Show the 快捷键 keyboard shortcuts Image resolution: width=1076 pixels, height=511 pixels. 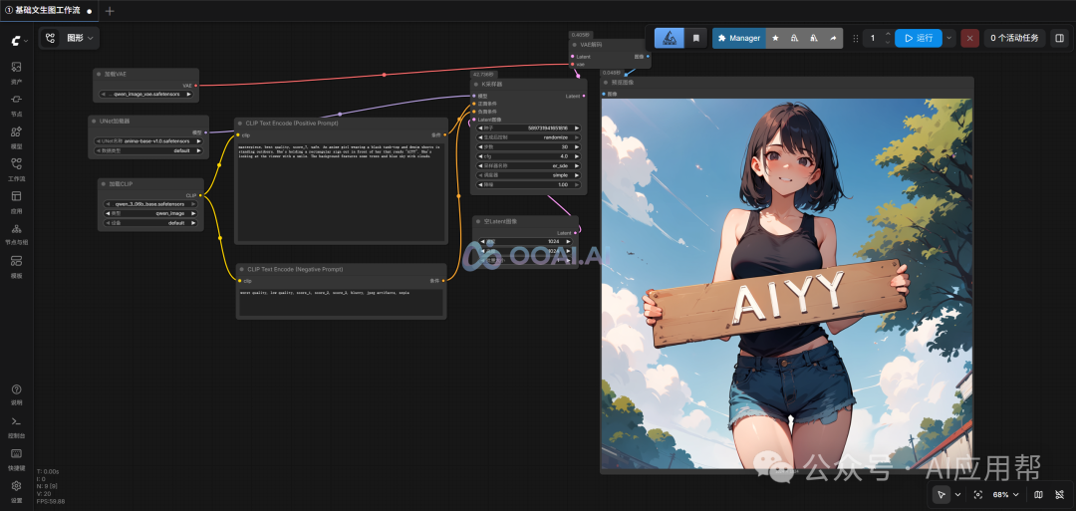(x=17, y=458)
